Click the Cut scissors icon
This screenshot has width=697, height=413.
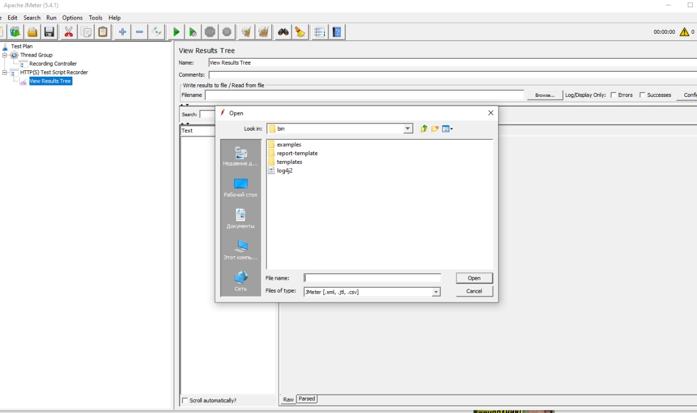[x=69, y=32]
